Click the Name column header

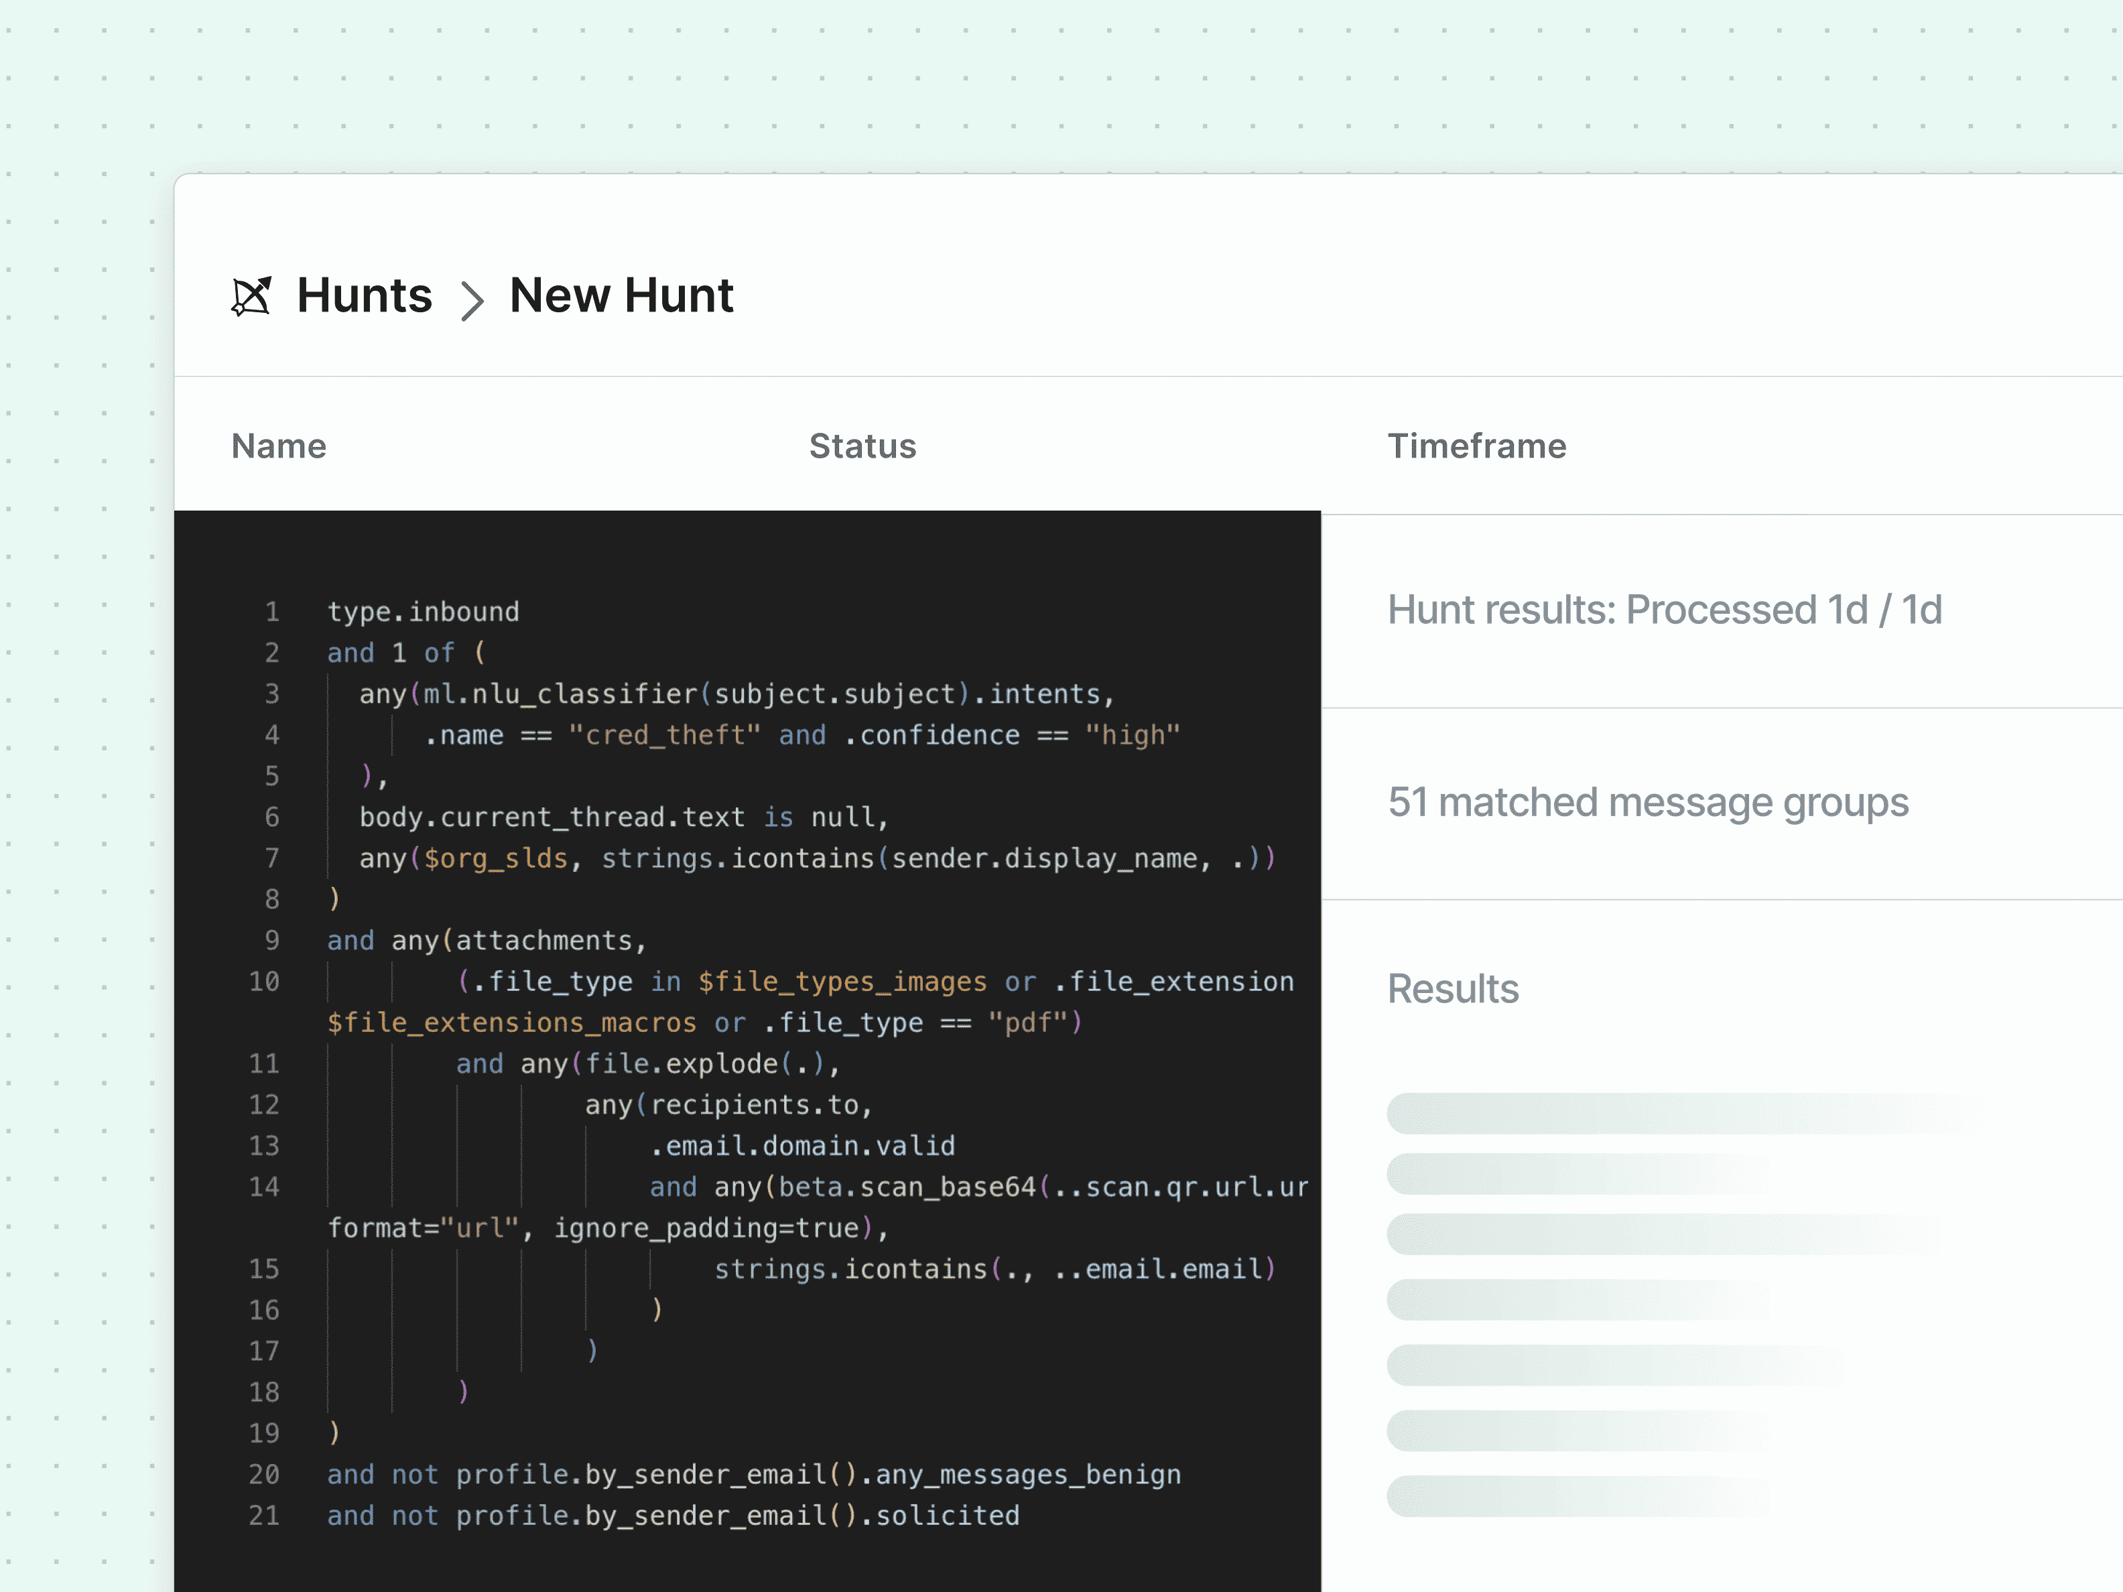click(278, 446)
